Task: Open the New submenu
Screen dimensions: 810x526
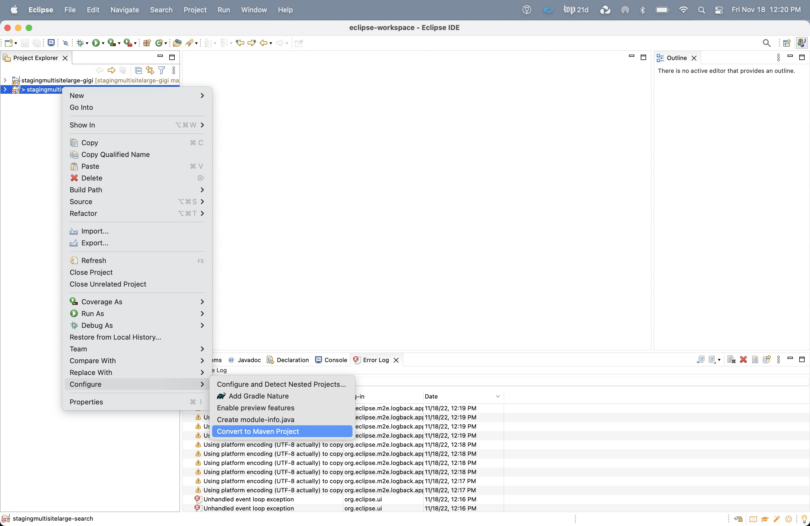Action: [x=137, y=96]
